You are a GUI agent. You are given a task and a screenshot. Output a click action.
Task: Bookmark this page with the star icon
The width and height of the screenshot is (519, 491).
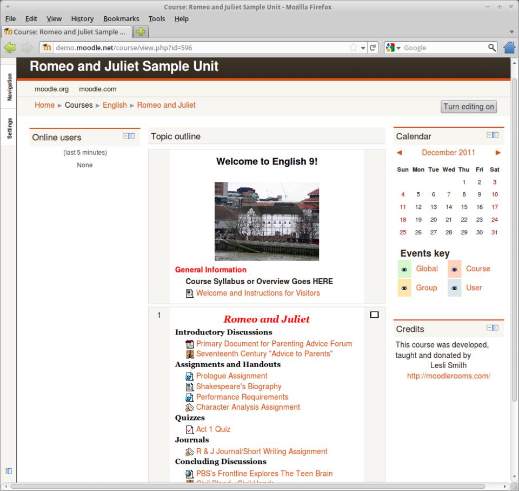pos(354,48)
